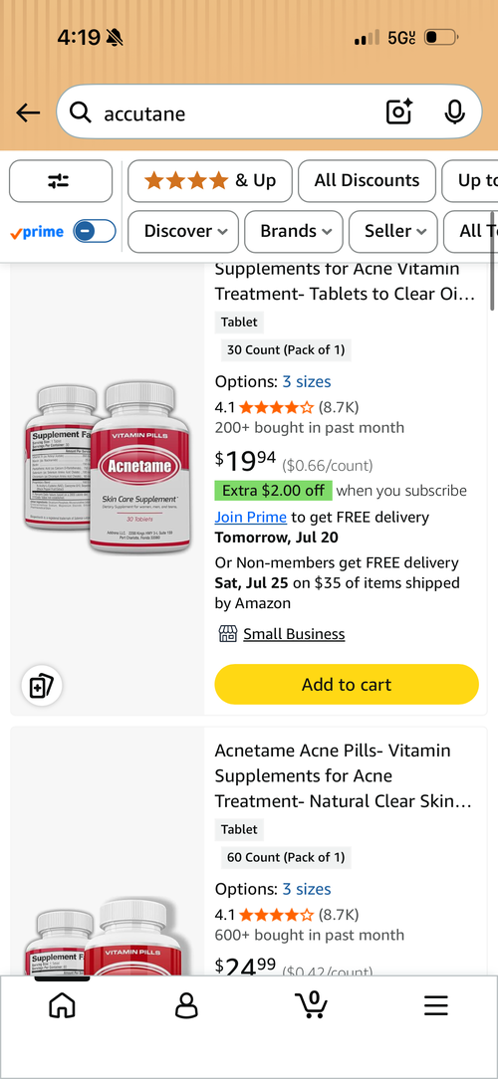Open the 30-tablet Acnetame bottle image
Image resolution: width=498 pixels, height=1079 pixels.
(x=107, y=468)
